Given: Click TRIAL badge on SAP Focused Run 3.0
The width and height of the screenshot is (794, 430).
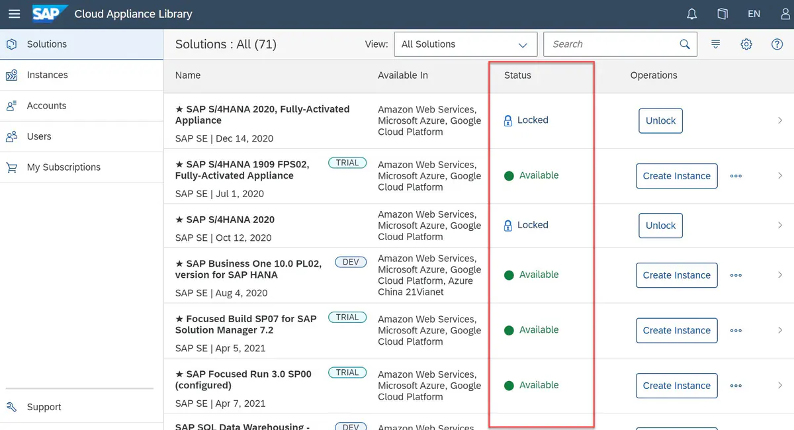Looking at the screenshot, I should pyautogui.click(x=347, y=372).
